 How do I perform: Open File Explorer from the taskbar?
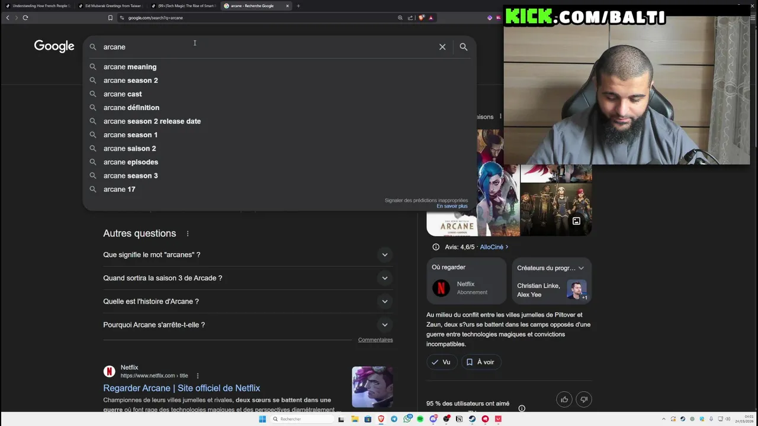pos(355,419)
